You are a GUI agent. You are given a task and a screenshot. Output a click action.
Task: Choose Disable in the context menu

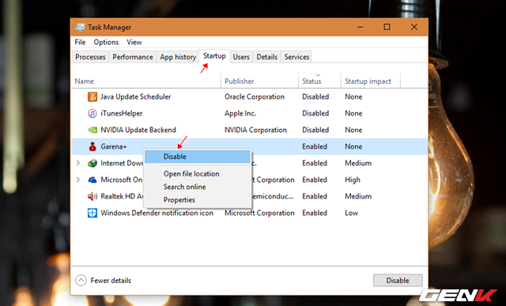pos(197,157)
